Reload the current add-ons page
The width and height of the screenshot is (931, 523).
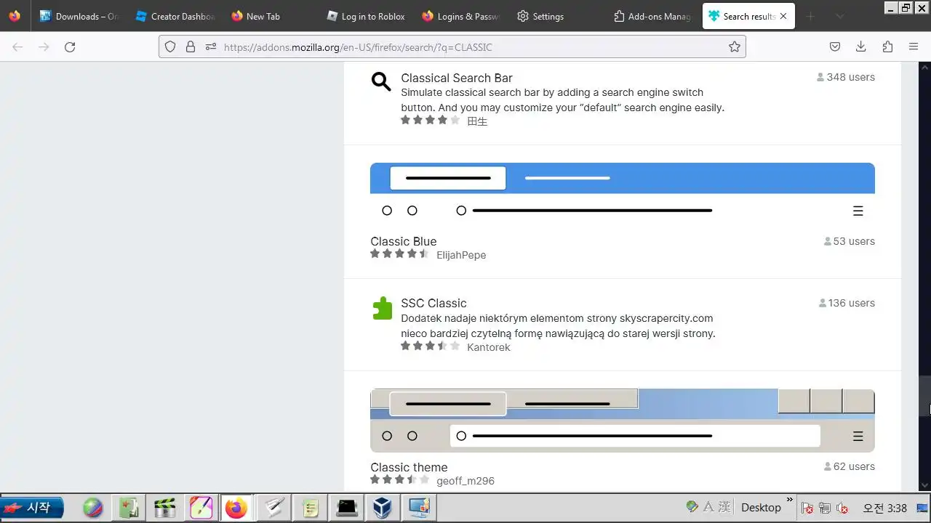click(x=70, y=47)
